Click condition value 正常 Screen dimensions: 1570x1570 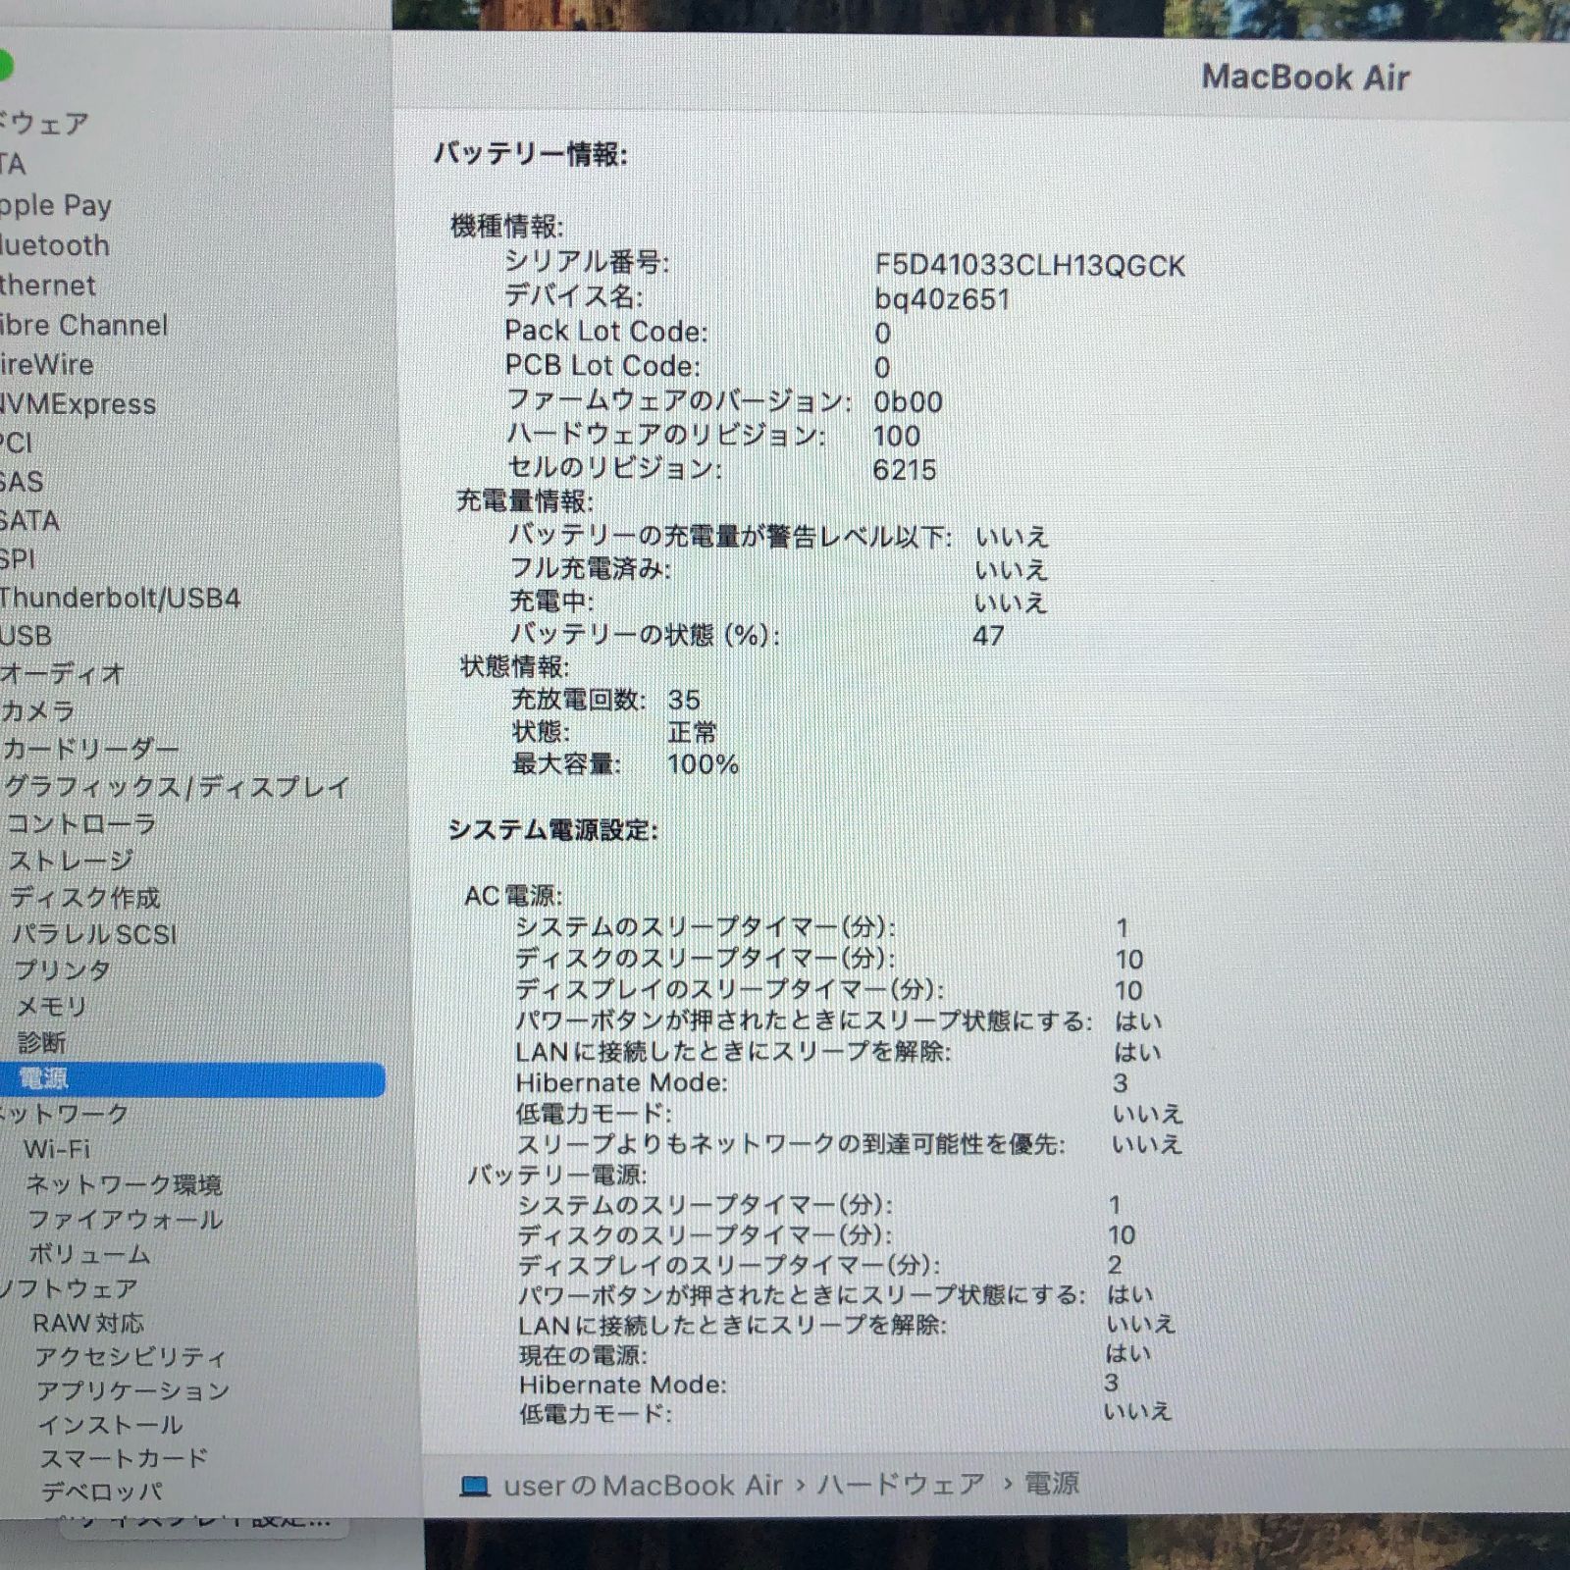(x=693, y=732)
